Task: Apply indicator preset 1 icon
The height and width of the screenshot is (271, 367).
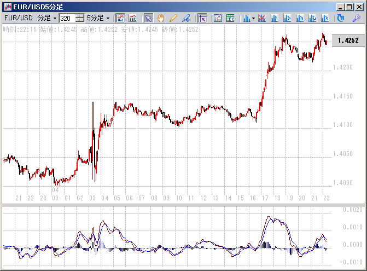Action: click(x=275, y=18)
